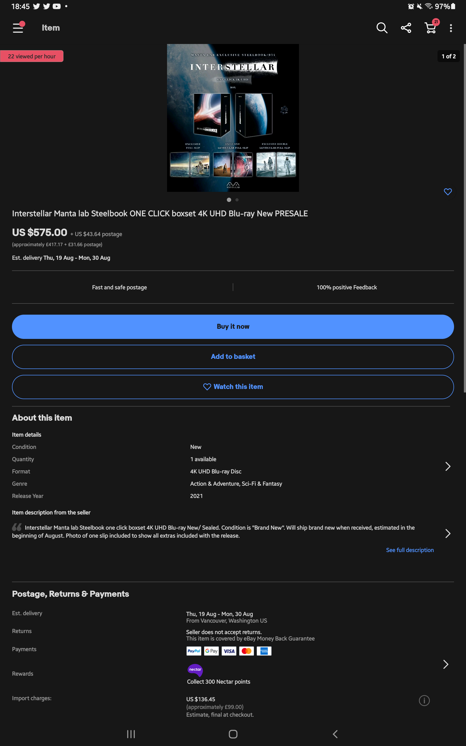Tap the From Vancouver, Washington US text

[227, 621]
